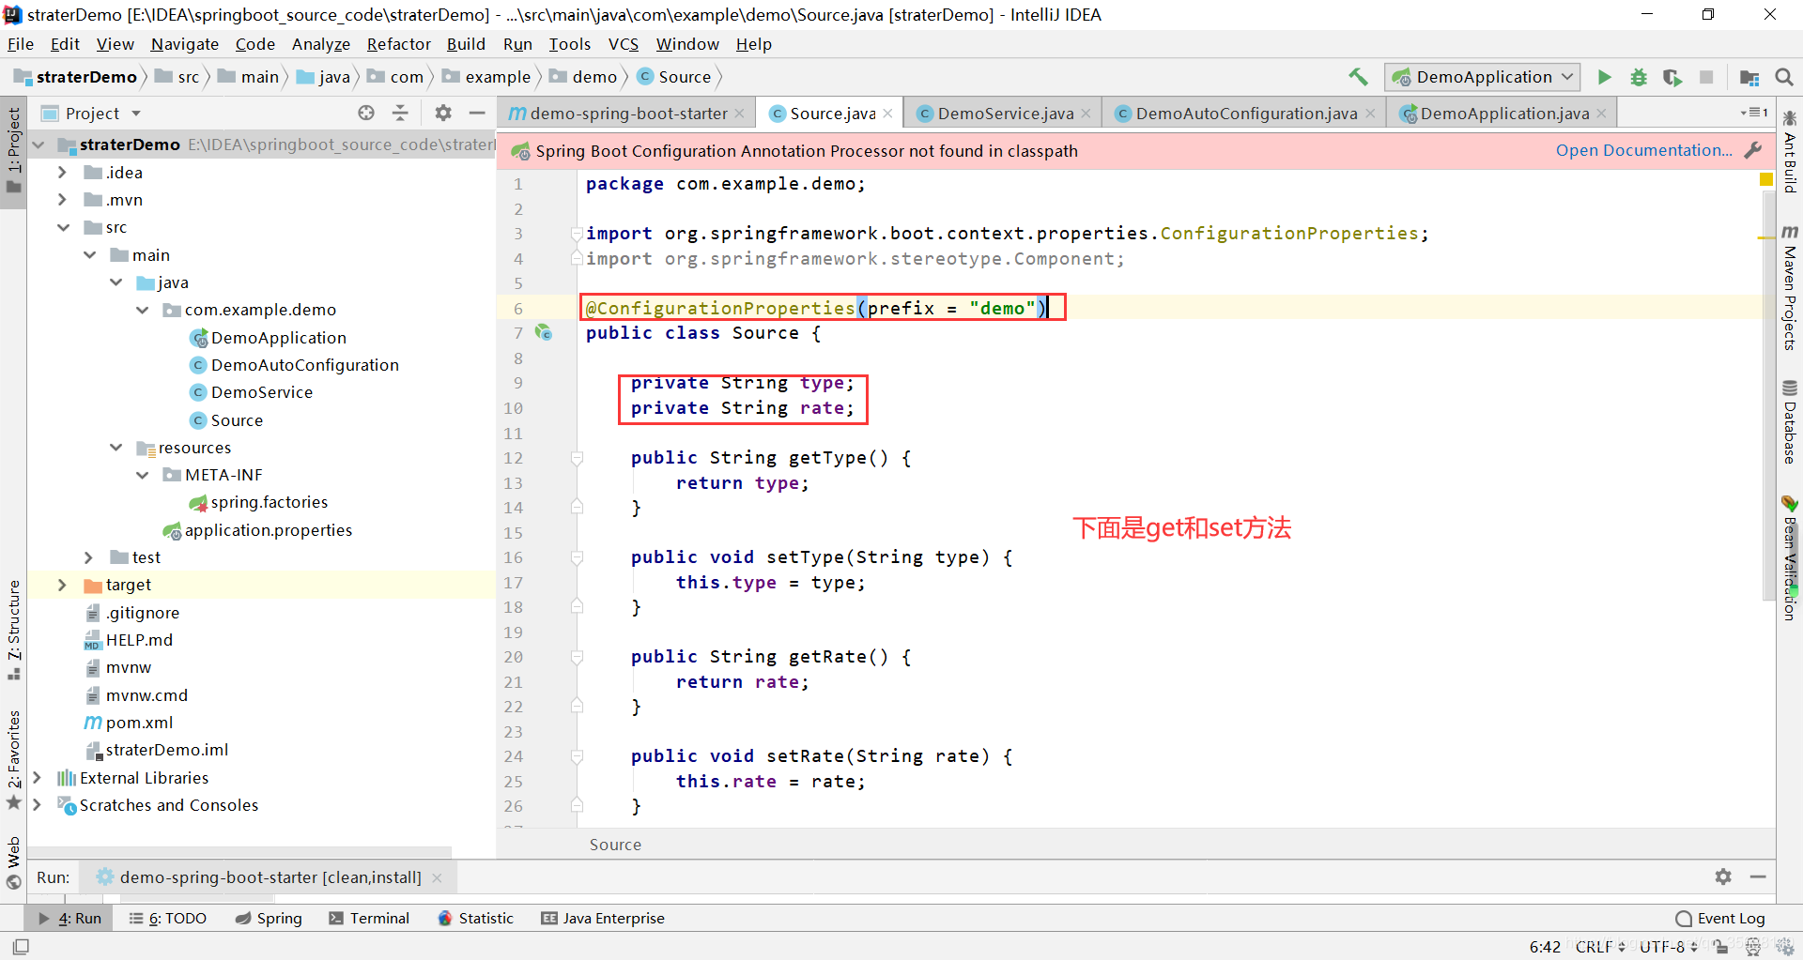The image size is (1803, 960).
Task: Start debugging with the bug icon
Action: tap(1639, 77)
